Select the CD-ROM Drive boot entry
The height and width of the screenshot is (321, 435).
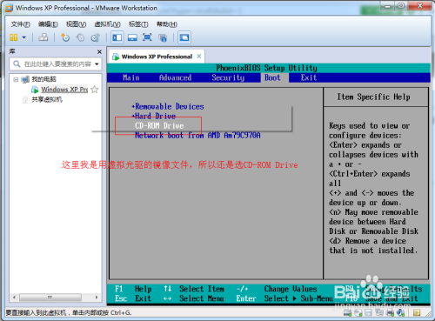(x=159, y=125)
